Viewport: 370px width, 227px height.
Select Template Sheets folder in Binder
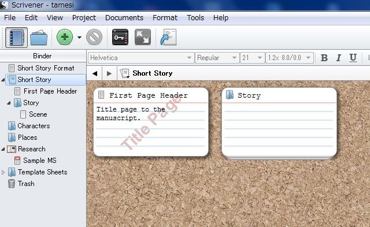pos(42,172)
